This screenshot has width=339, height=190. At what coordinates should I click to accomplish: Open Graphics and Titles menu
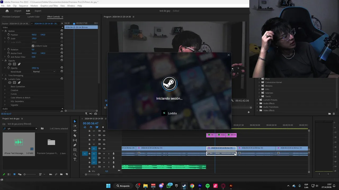point(49,6)
